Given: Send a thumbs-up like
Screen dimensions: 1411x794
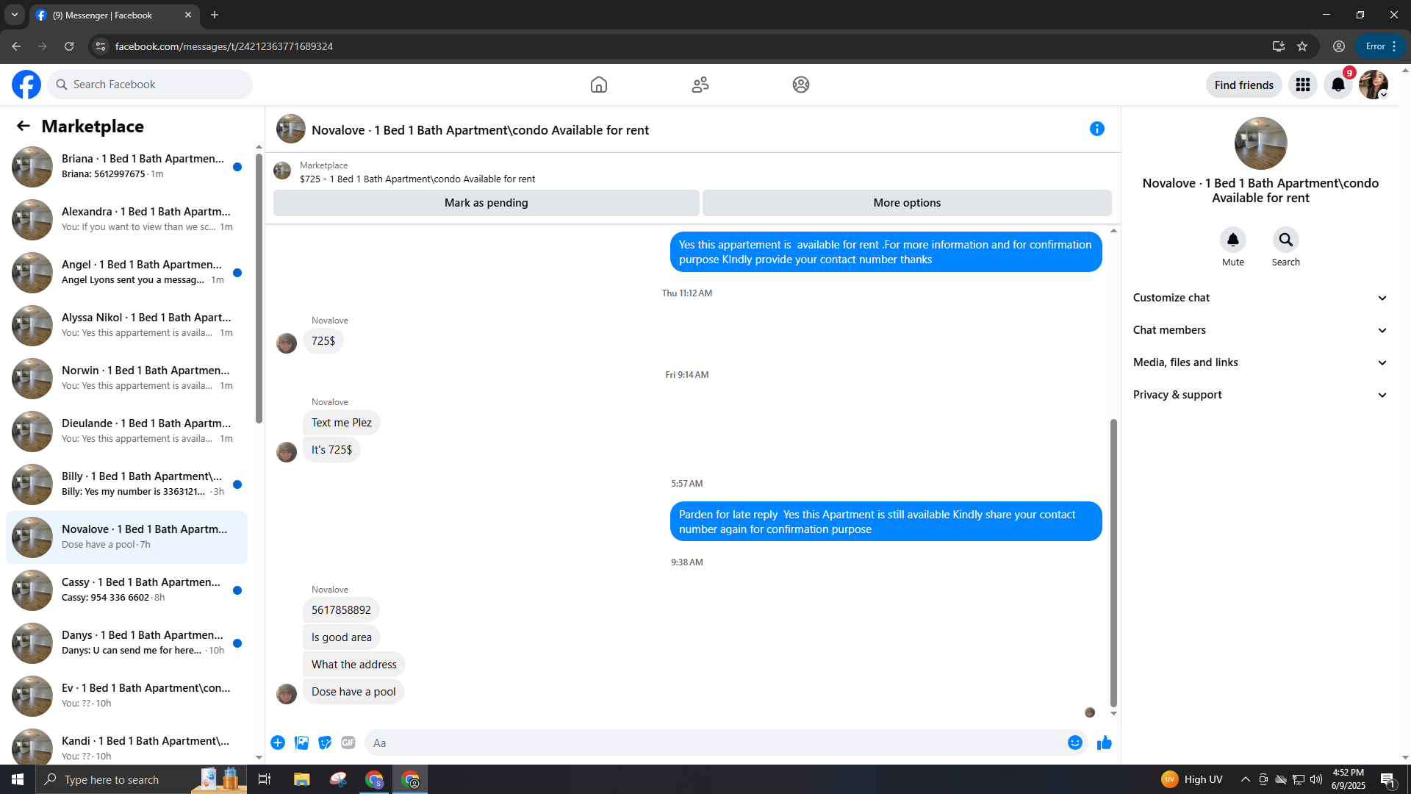Looking at the screenshot, I should pyautogui.click(x=1105, y=743).
